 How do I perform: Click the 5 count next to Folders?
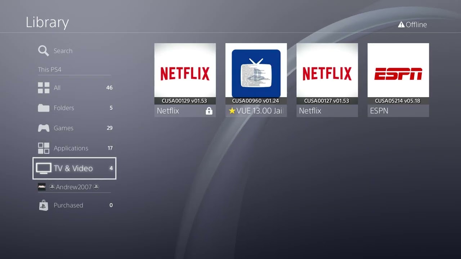111,108
